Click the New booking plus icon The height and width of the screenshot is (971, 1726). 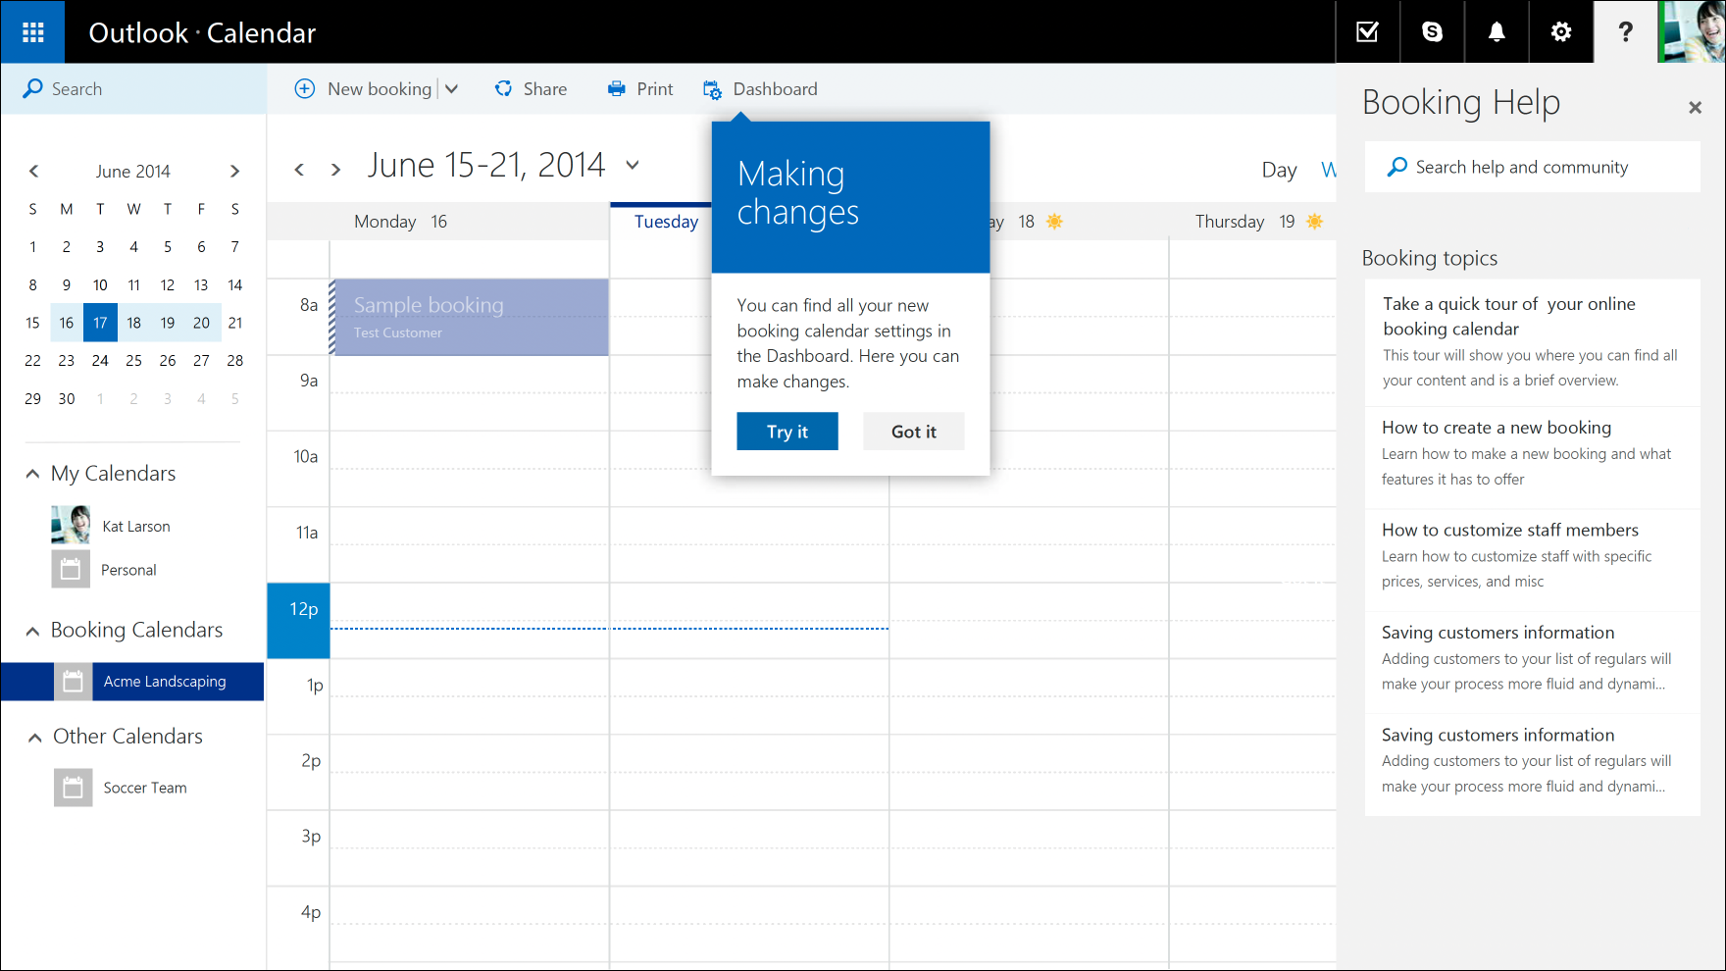click(x=305, y=88)
